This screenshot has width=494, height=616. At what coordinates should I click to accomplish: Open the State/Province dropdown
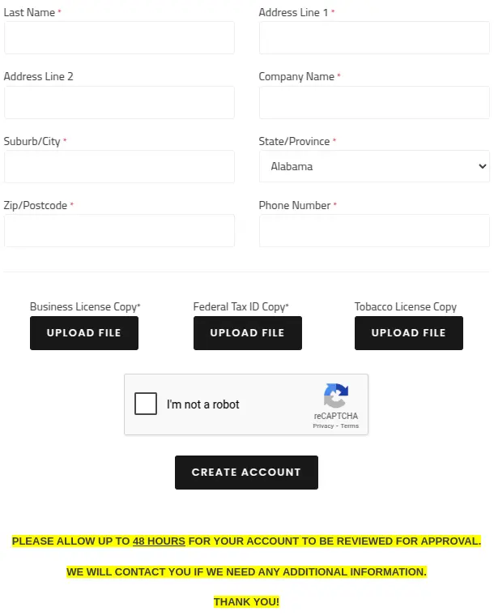click(x=374, y=166)
